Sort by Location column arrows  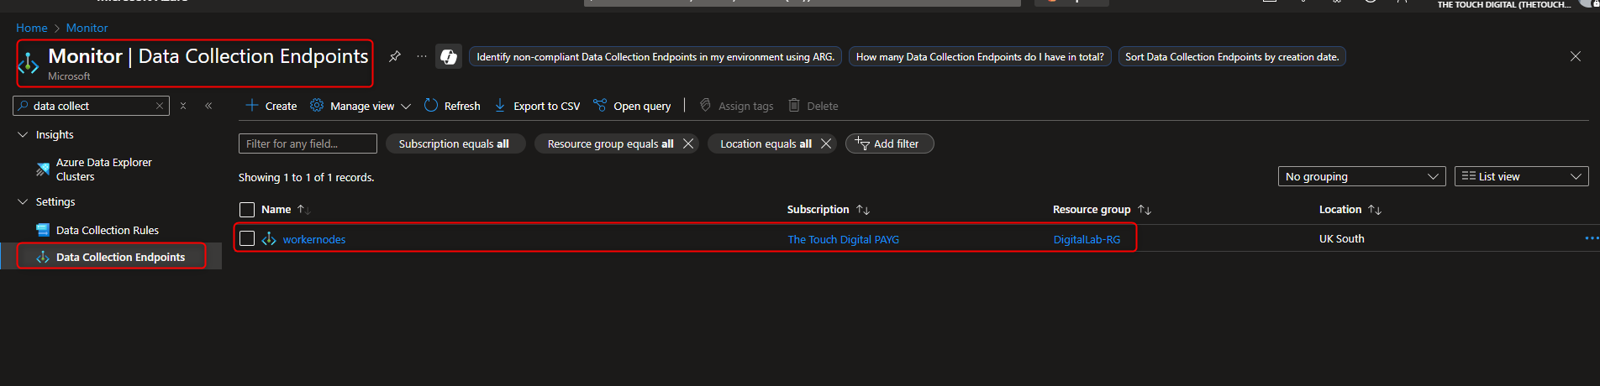pos(1375,210)
